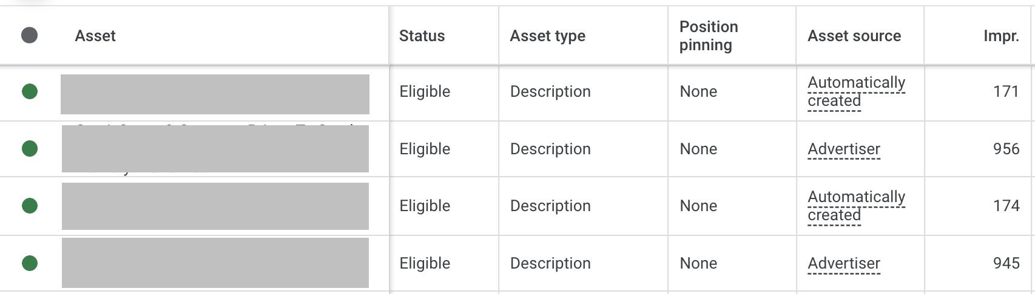Image resolution: width=1035 pixels, height=294 pixels.
Task: Click green status dot in 945 impressions row
Action: tap(30, 263)
